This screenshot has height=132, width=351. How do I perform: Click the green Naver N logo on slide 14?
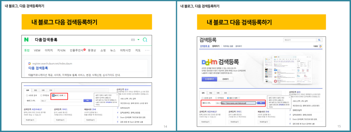pos(27,40)
